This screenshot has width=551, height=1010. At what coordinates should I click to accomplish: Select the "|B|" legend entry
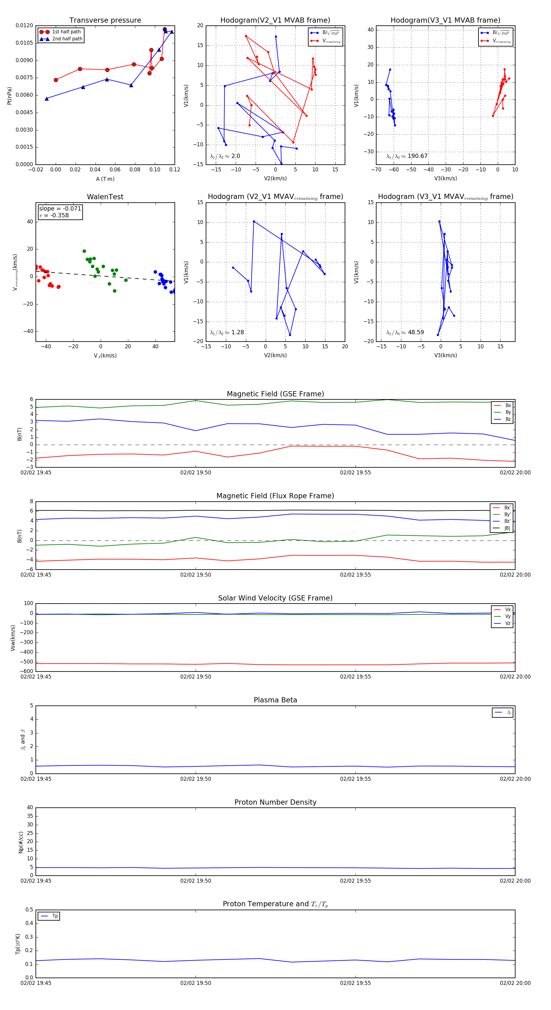(x=502, y=528)
